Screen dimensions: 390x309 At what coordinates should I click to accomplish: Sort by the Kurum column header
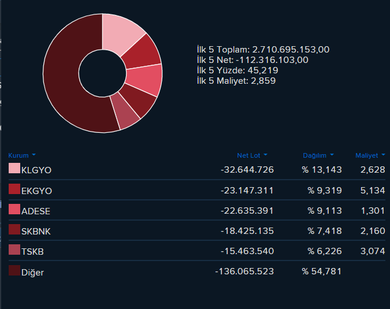[x=18, y=155]
